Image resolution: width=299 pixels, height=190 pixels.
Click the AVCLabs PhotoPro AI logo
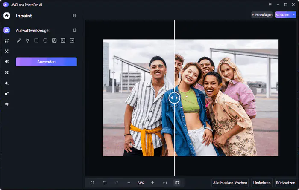6,5
